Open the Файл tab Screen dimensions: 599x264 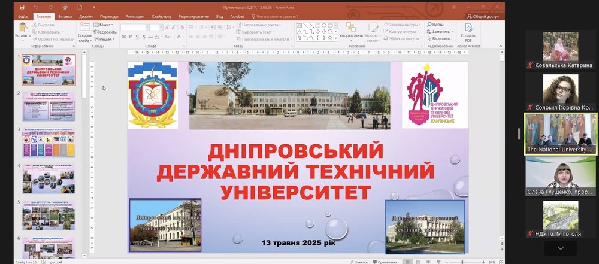tap(23, 16)
